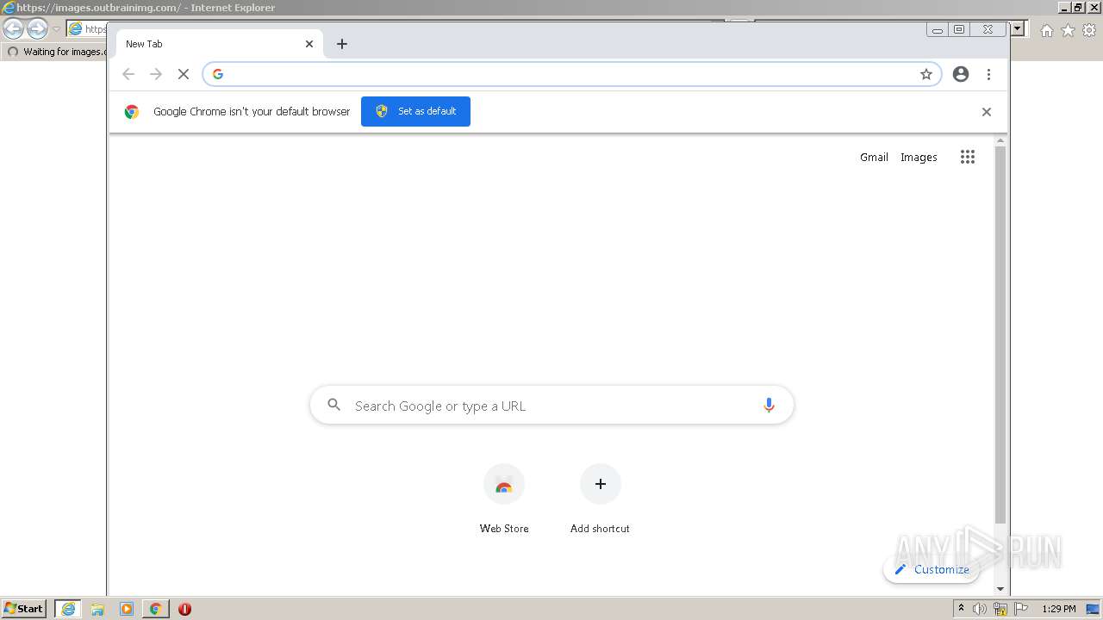1103x620 pixels.
Task: Click the scroll down arrow in Chrome
Action: pos(1000,589)
